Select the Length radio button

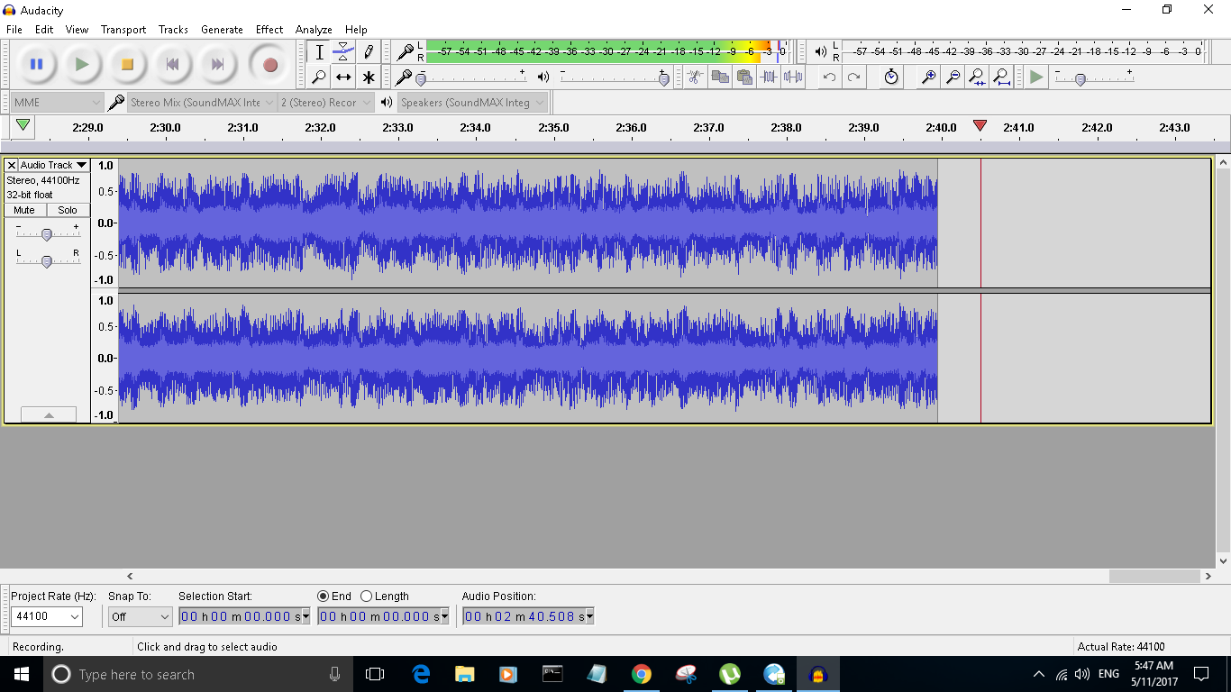pyautogui.click(x=366, y=596)
